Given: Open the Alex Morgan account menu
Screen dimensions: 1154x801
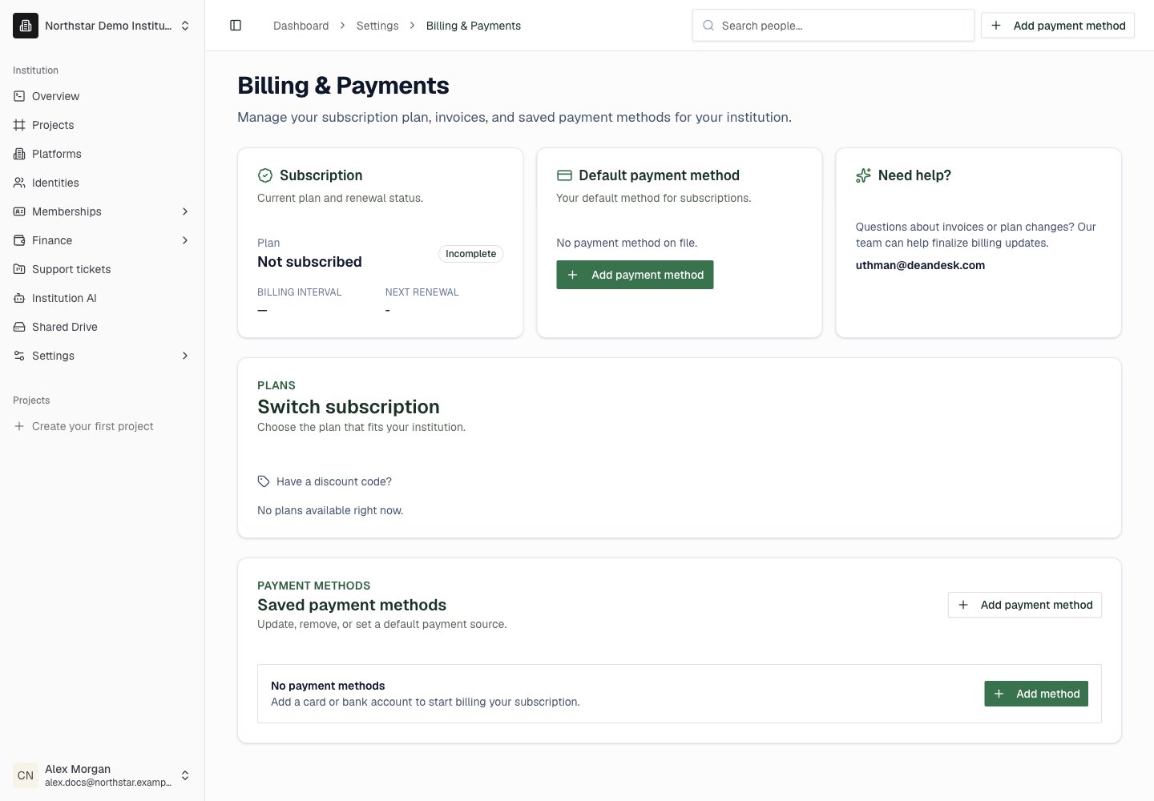Looking at the screenshot, I should click(103, 775).
